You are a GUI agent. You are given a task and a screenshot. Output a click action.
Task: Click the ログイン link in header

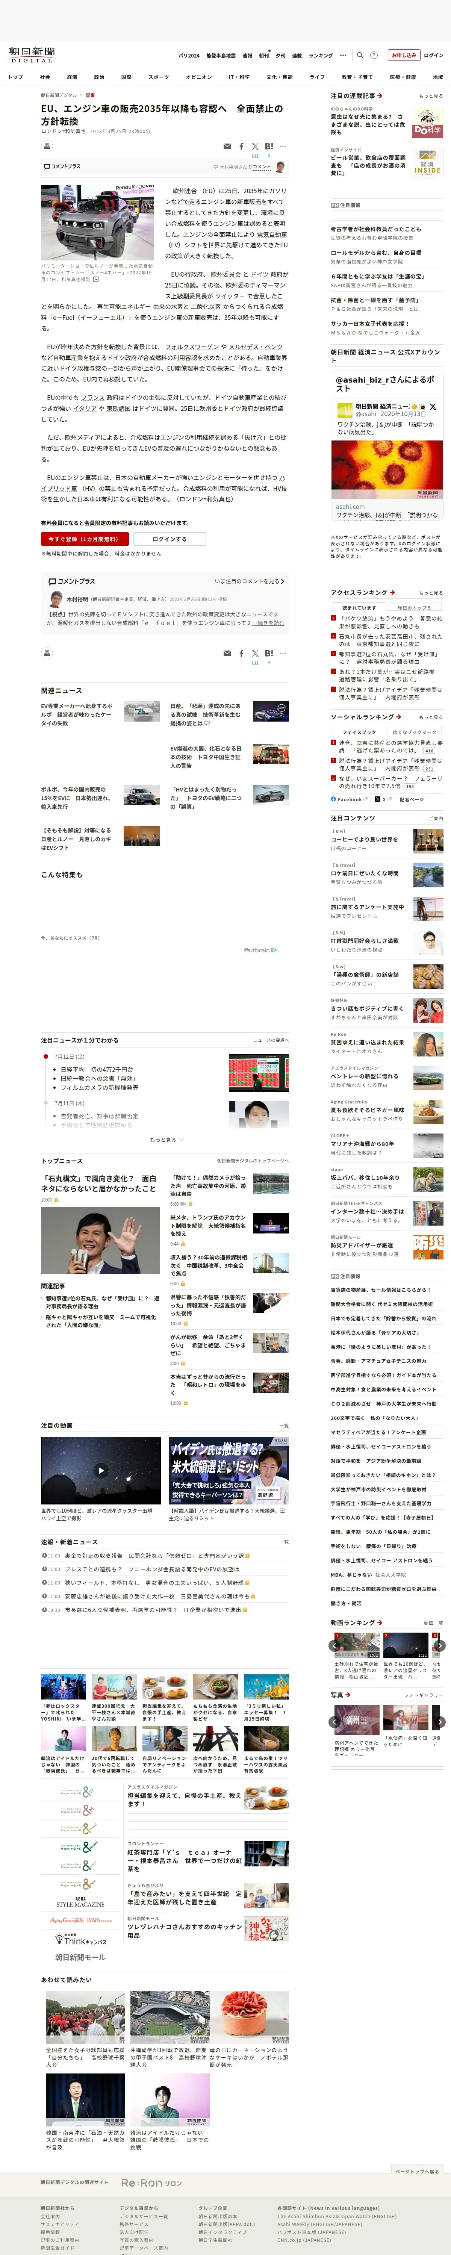(x=433, y=55)
